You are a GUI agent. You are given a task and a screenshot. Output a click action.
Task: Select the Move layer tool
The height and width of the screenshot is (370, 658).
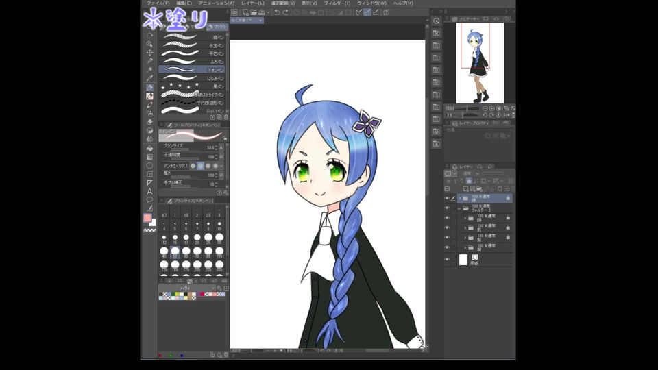[x=149, y=53]
